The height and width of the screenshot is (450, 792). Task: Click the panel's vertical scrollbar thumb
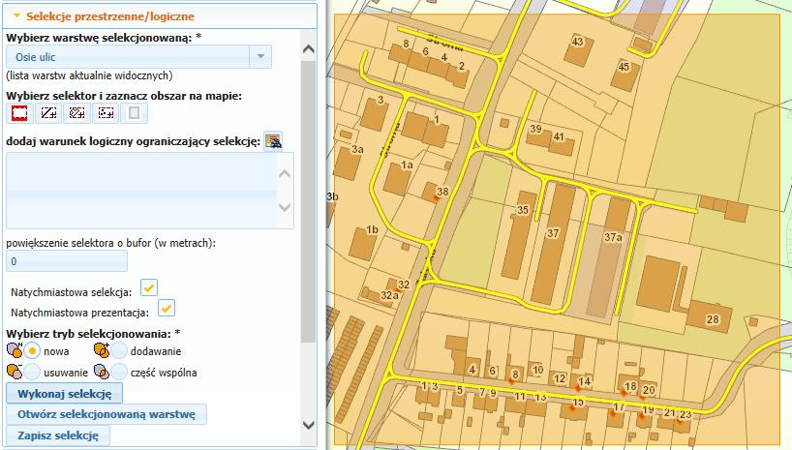[308, 202]
